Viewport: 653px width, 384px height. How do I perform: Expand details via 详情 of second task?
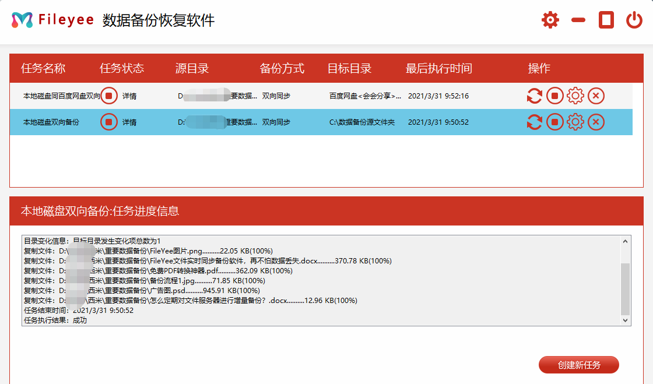click(128, 122)
